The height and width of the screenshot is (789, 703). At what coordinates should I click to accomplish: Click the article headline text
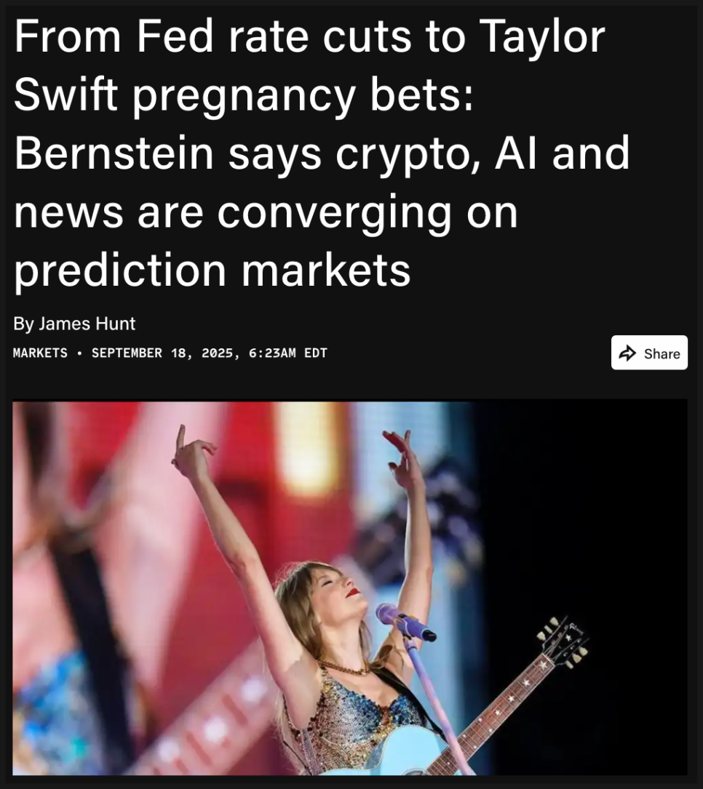(x=321, y=153)
